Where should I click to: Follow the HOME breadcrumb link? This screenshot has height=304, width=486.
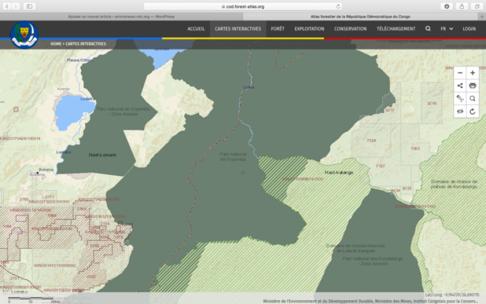pos(56,44)
